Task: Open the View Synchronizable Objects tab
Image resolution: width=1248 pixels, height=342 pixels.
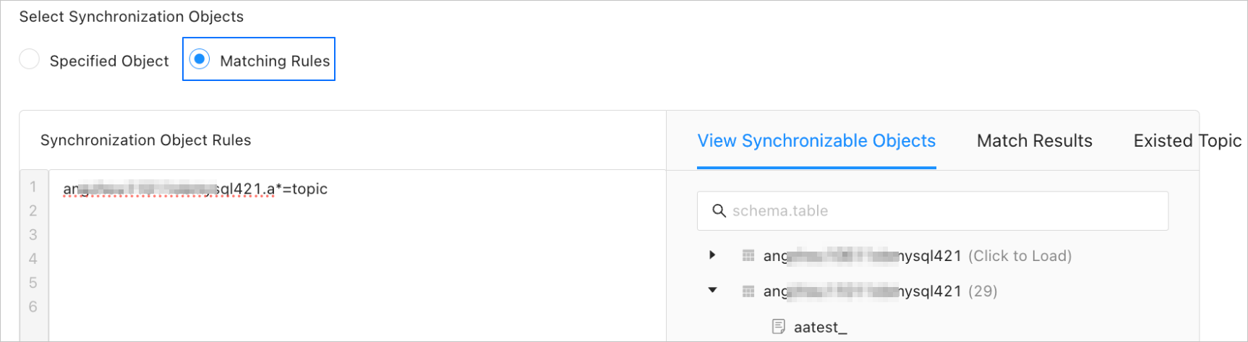Action: 816,141
